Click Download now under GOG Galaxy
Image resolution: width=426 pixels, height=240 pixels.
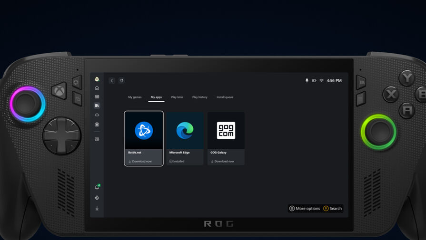tap(222, 162)
